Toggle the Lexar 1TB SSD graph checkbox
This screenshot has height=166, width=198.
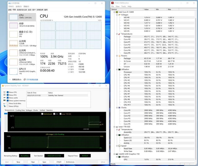61,114
